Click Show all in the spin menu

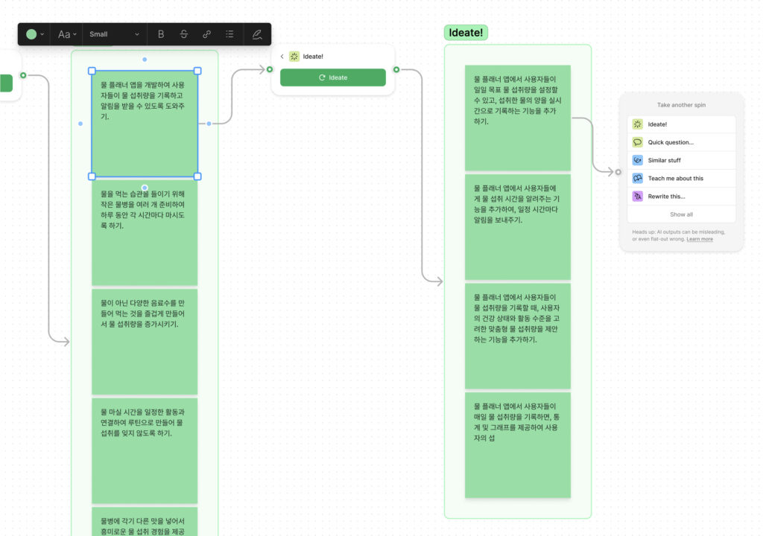[681, 214]
